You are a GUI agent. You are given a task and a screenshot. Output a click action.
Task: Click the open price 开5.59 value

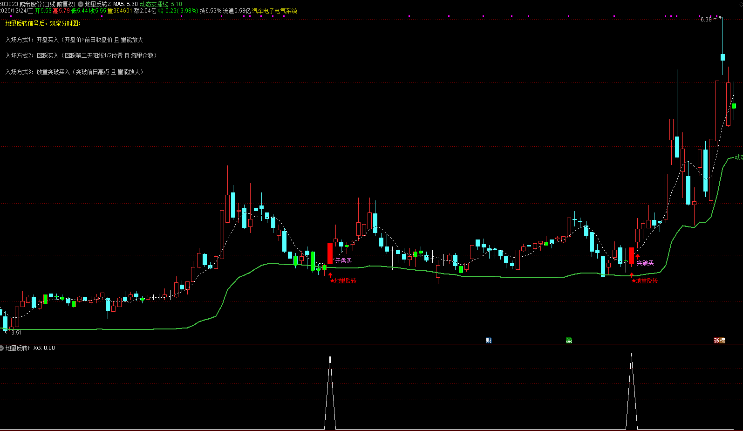click(43, 11)
